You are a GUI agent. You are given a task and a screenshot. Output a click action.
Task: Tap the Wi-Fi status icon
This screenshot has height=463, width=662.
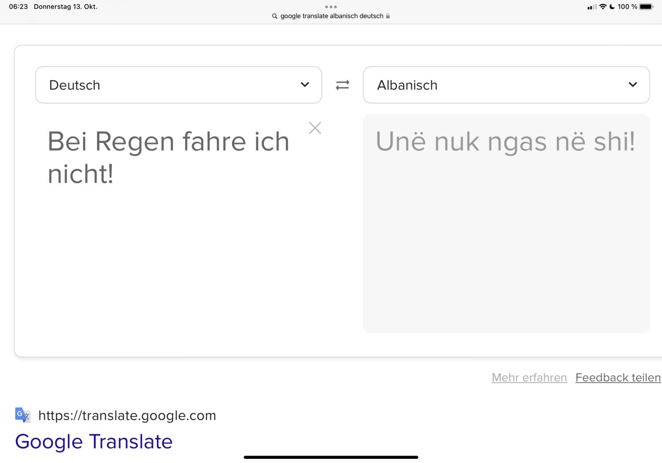point(603,7)
